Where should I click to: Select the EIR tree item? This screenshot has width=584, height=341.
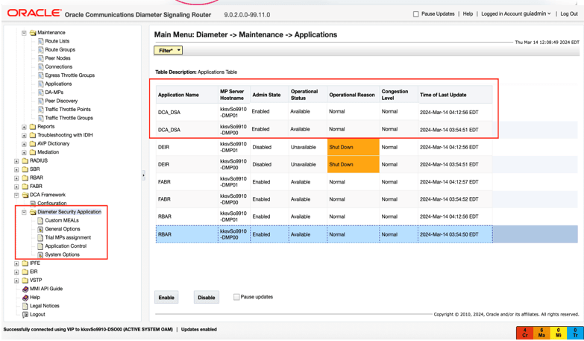pos(34,272)
